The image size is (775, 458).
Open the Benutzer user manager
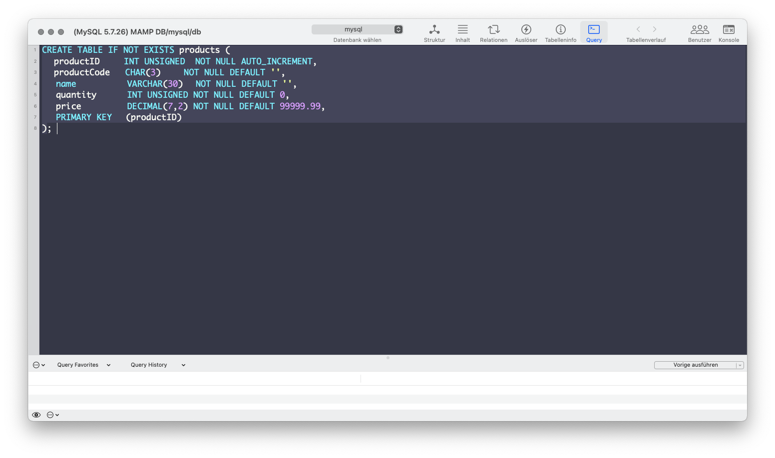pos(700,33)
